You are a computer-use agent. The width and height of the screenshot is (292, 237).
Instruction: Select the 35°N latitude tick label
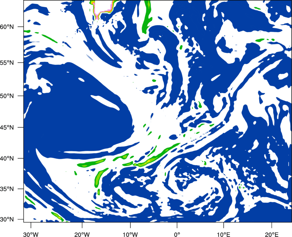[x=7, y=189]
